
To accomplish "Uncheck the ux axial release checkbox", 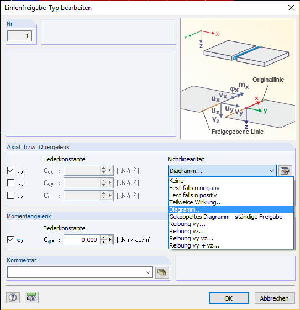I will pos(10,170).
